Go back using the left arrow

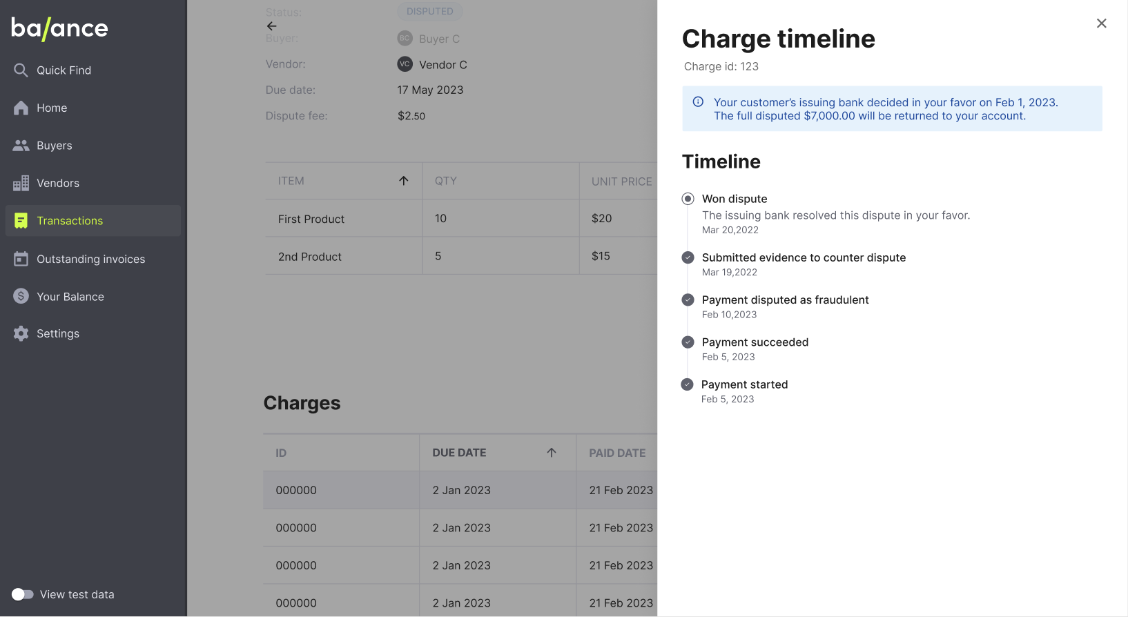point(272,26)
